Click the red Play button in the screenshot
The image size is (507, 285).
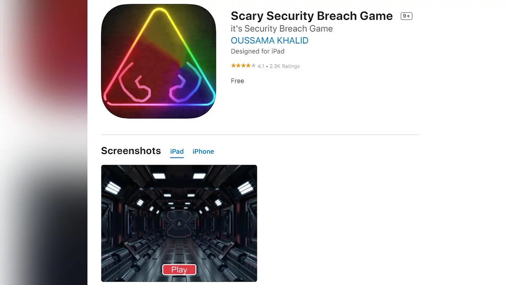(x=179, y=270)
